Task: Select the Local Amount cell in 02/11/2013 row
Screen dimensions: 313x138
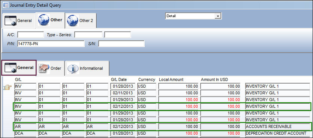Action: coord(179,93)
